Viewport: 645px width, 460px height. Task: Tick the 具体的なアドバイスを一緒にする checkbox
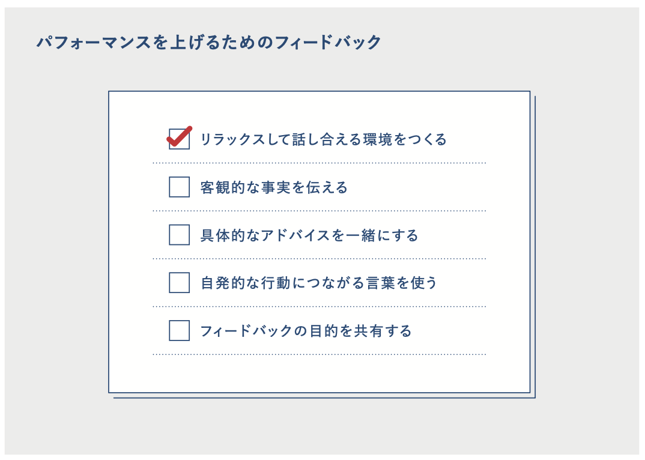point(180,235)
